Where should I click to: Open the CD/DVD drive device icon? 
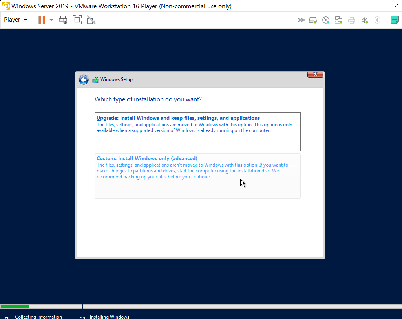[325, 20]
